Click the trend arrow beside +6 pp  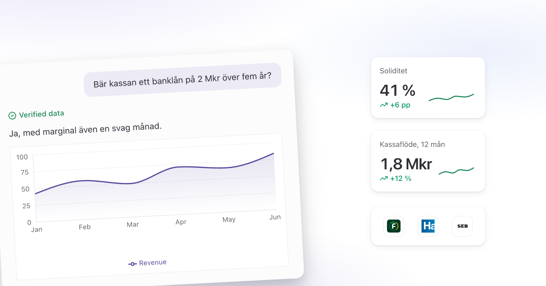[x=384, y=105]
